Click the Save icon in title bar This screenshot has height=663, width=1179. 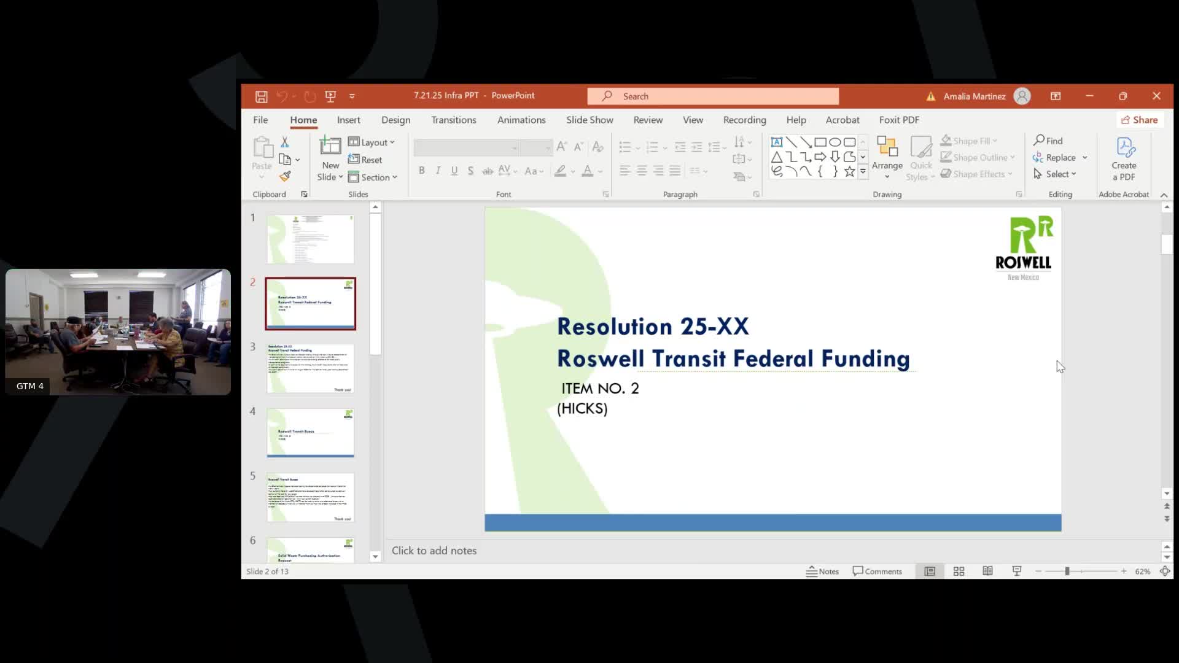(x=261, y=96)
